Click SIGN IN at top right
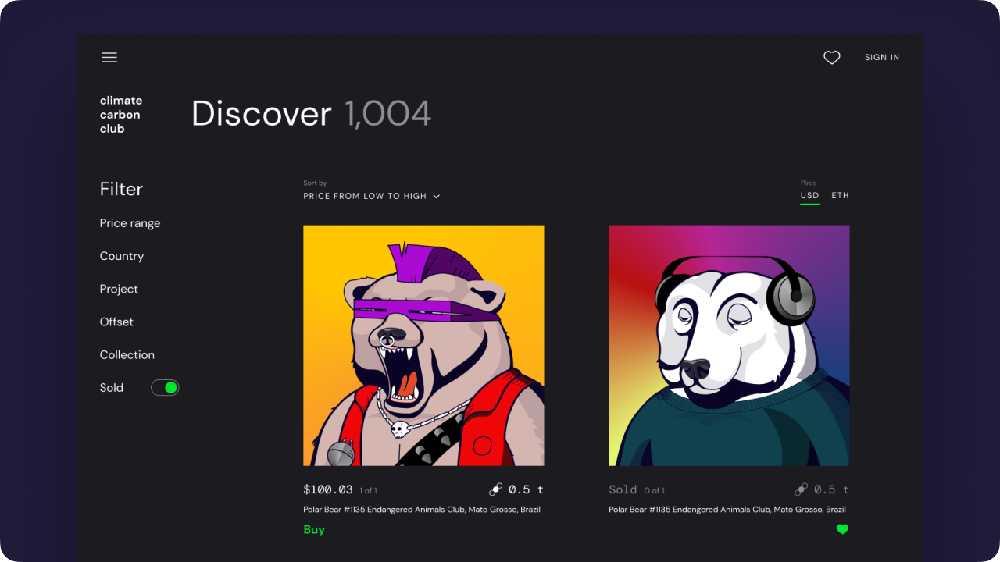This screenshot has width=1000, height=562. coord(882,58)
